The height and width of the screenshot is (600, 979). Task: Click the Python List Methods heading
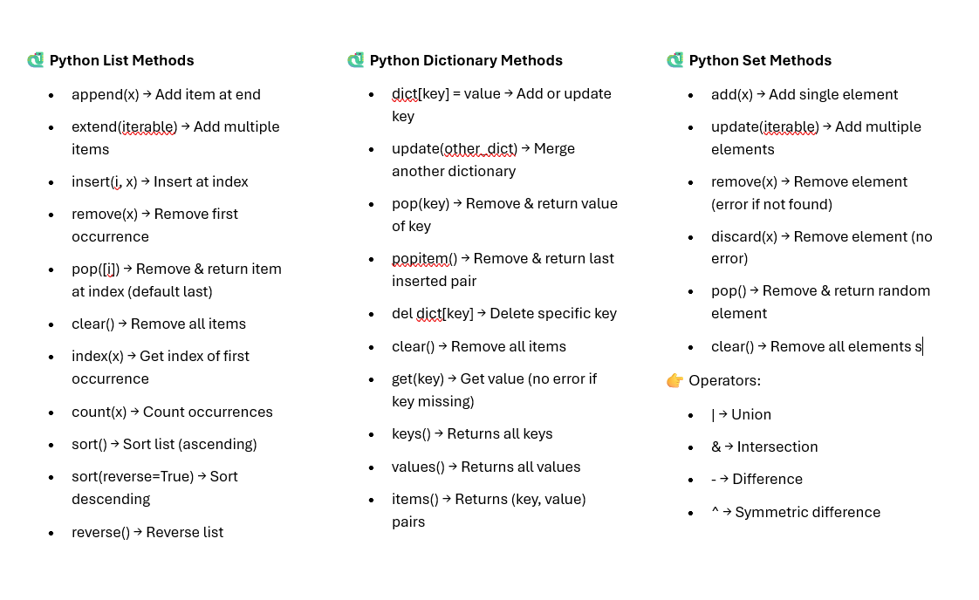pos(121,60)
